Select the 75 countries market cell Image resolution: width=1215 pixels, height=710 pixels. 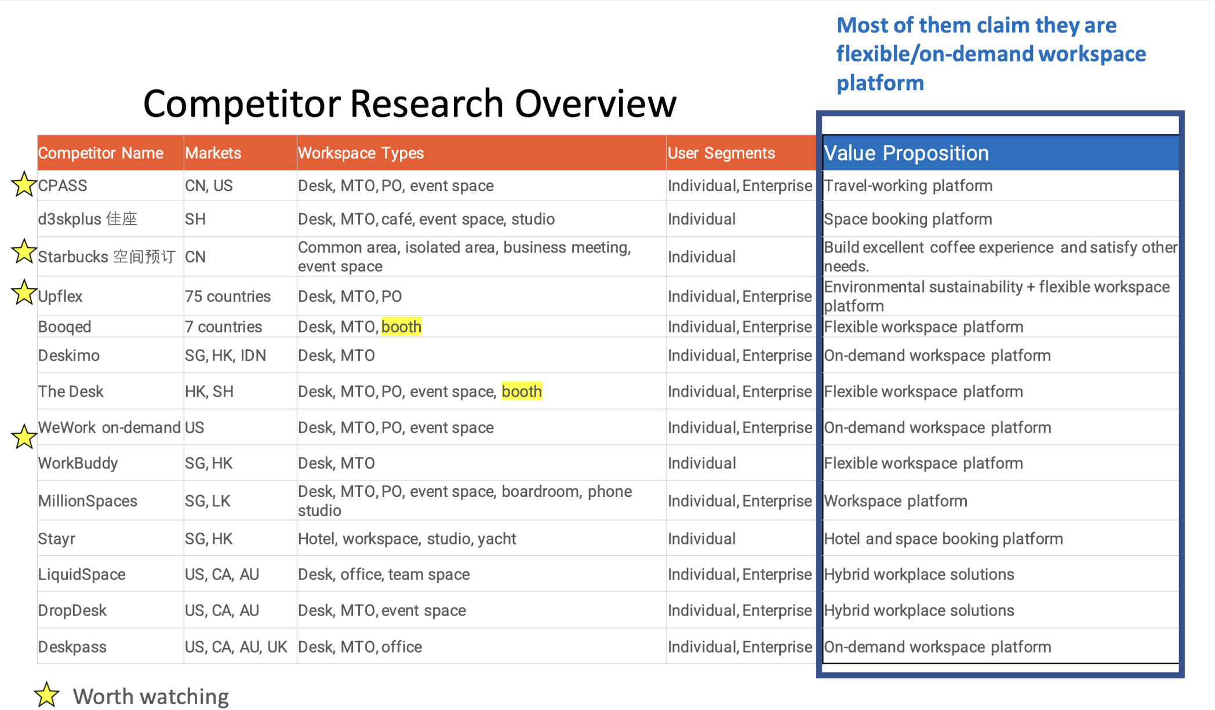[x=228, y=297]
